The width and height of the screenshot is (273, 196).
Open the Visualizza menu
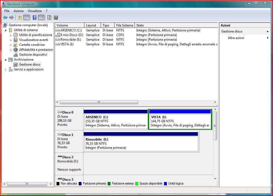tap(35, 11)
